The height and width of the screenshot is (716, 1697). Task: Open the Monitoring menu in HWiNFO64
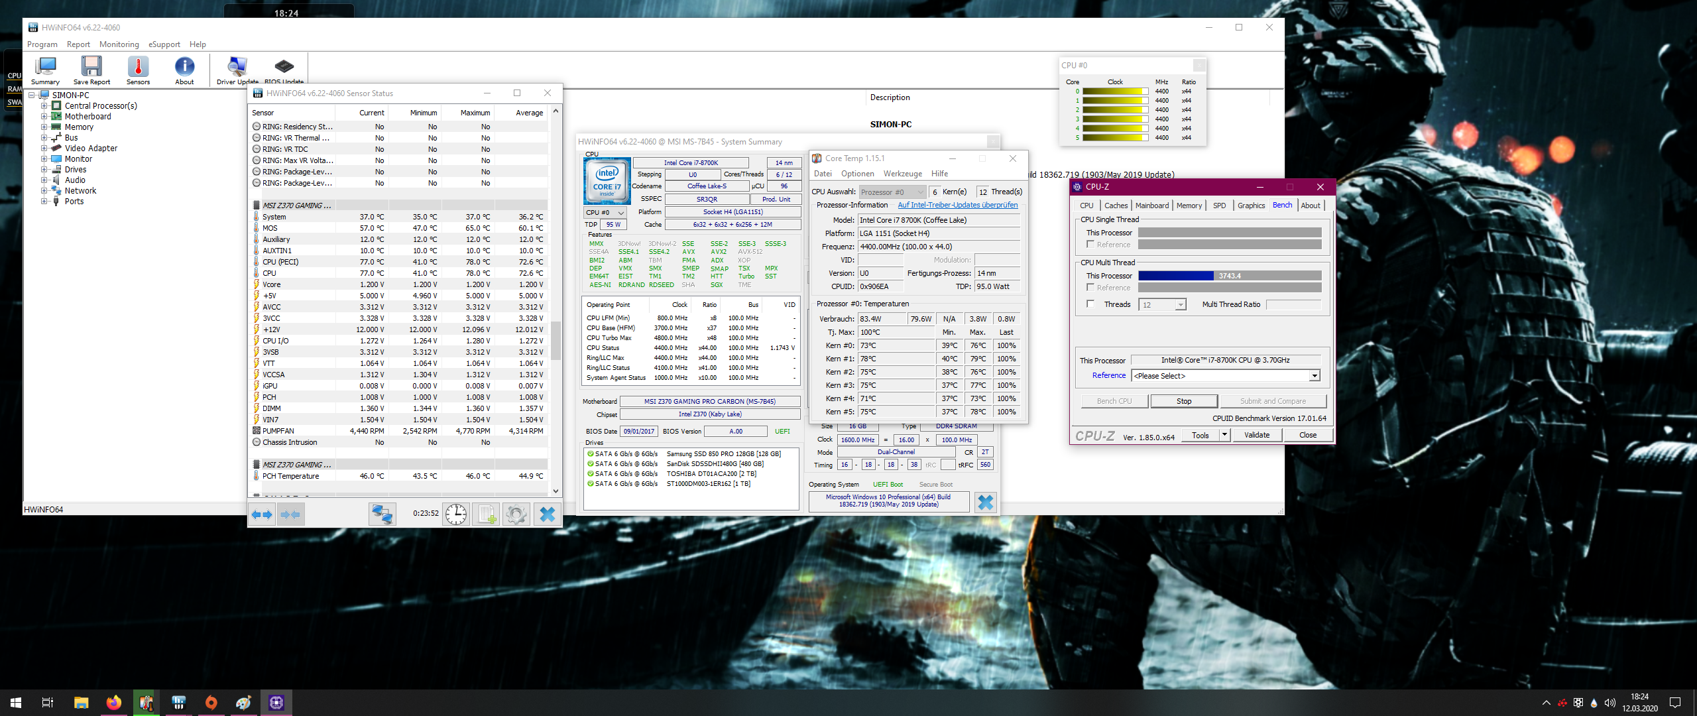click(119, 44)
